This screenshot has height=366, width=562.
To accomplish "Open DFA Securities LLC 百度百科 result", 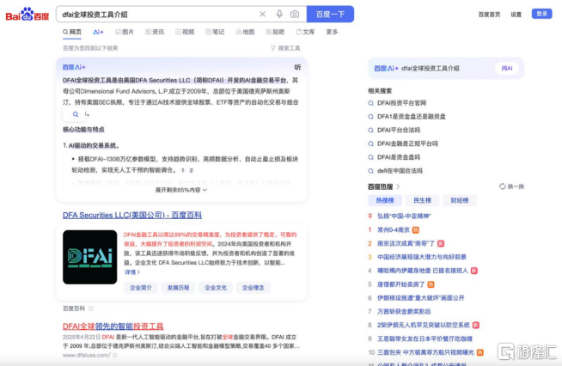I will click(131, 215).
